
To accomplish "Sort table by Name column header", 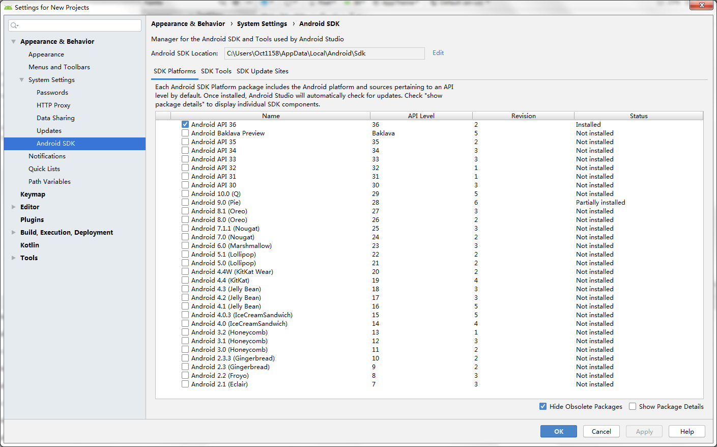I will pyautogui.click(x=271, y=116).
